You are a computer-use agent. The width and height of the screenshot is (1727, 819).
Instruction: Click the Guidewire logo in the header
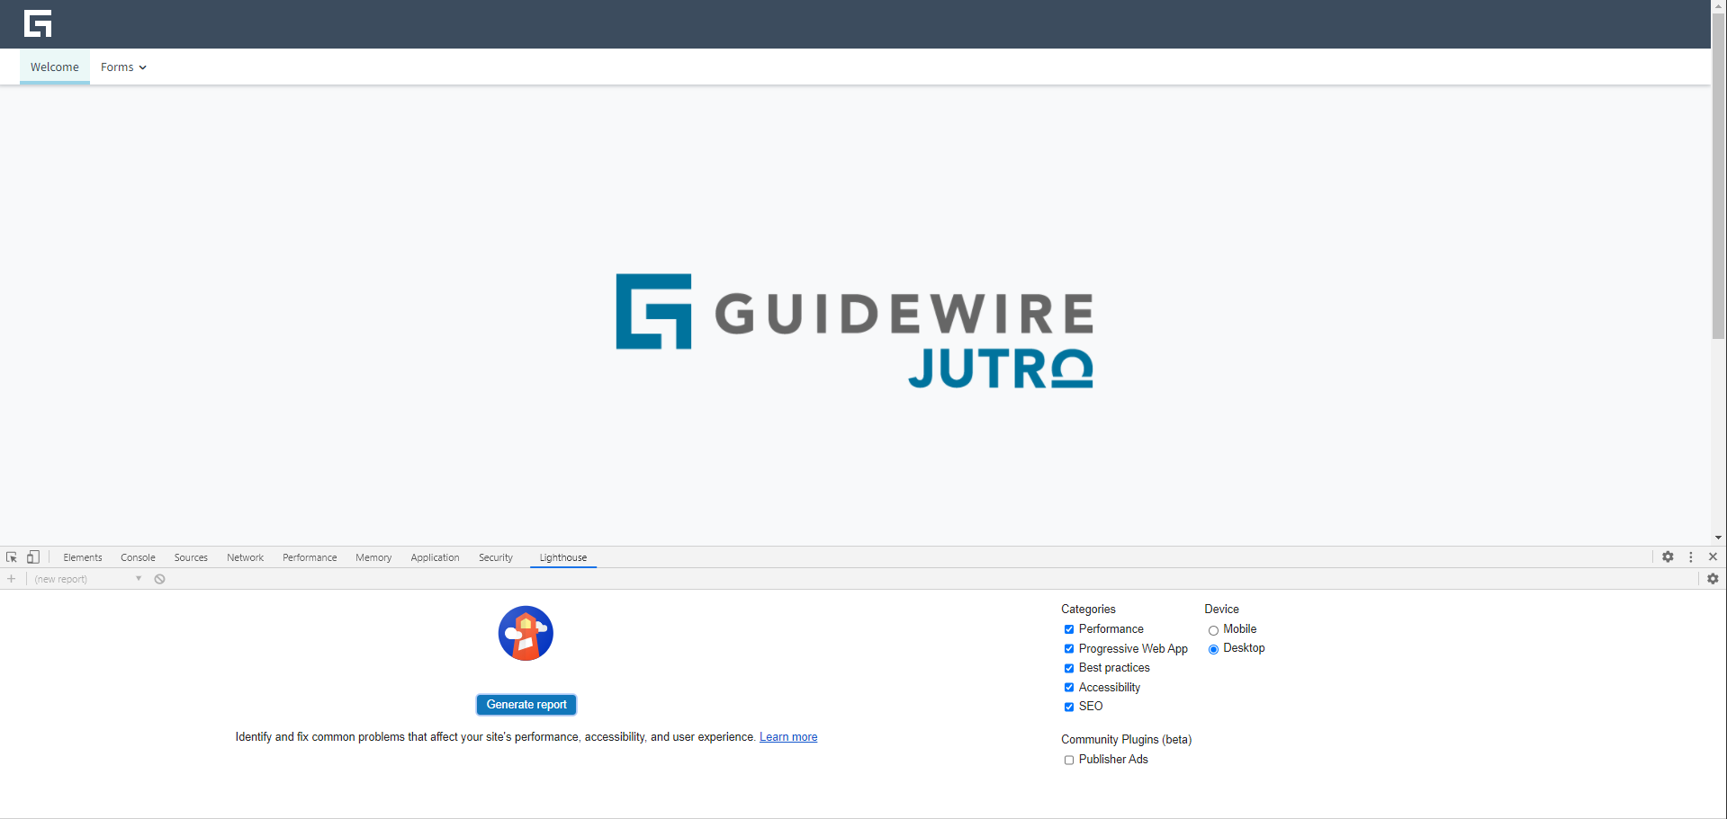tap(38, 23)
